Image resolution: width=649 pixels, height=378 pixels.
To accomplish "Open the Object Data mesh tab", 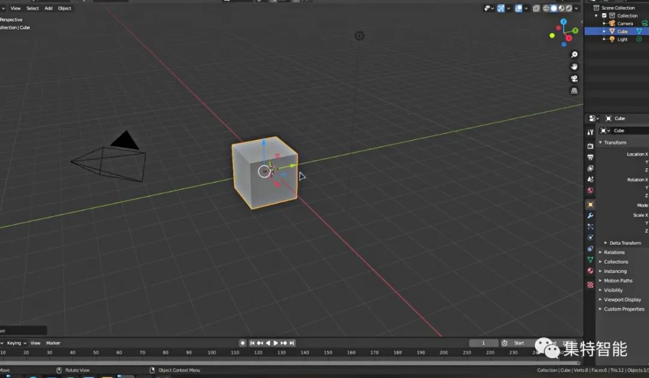I will [x=590, y=260].
